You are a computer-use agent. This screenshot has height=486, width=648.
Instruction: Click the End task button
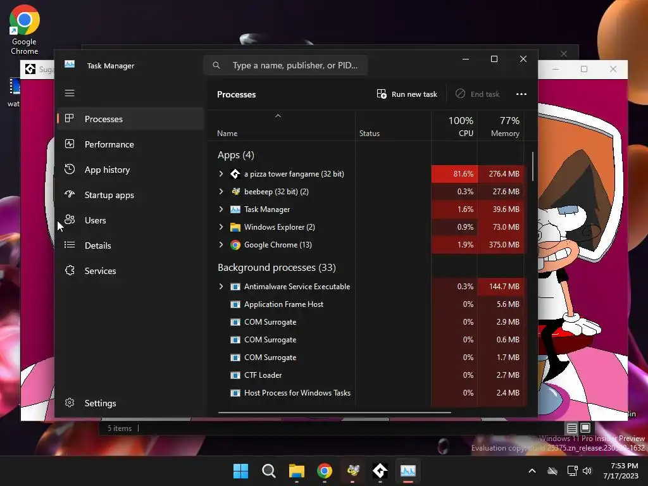pos(477,94)
